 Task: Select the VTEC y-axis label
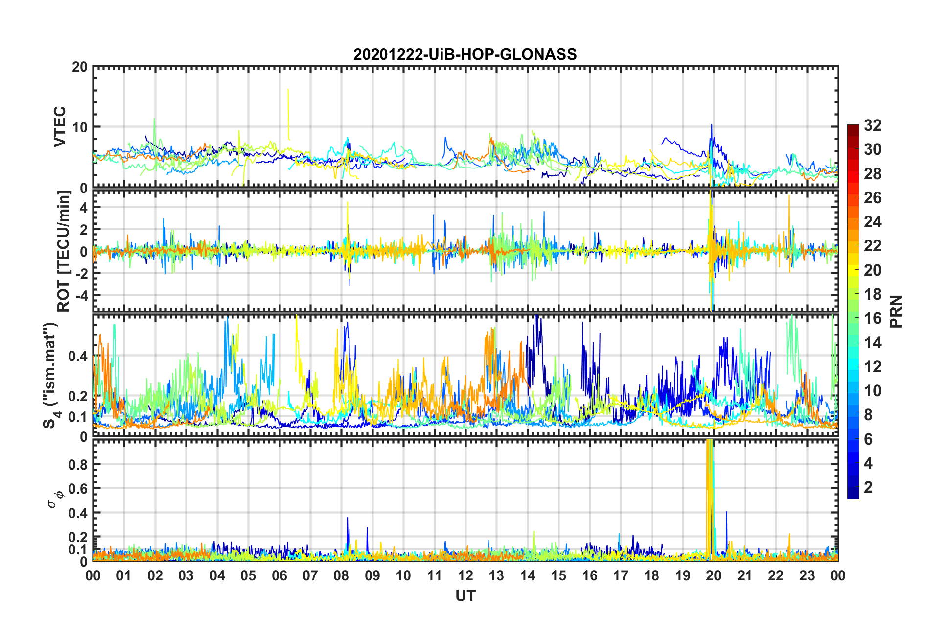[x=60, y=126]
